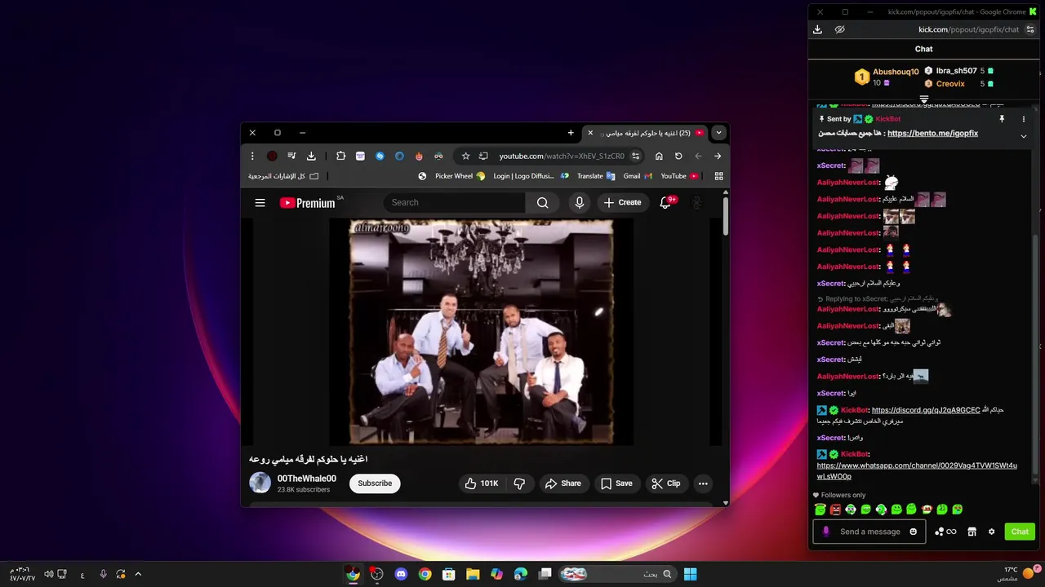Click the YouTube Search input field
Image resolution: width=1045 pixels, height=587 pixels.
point(456,202)
